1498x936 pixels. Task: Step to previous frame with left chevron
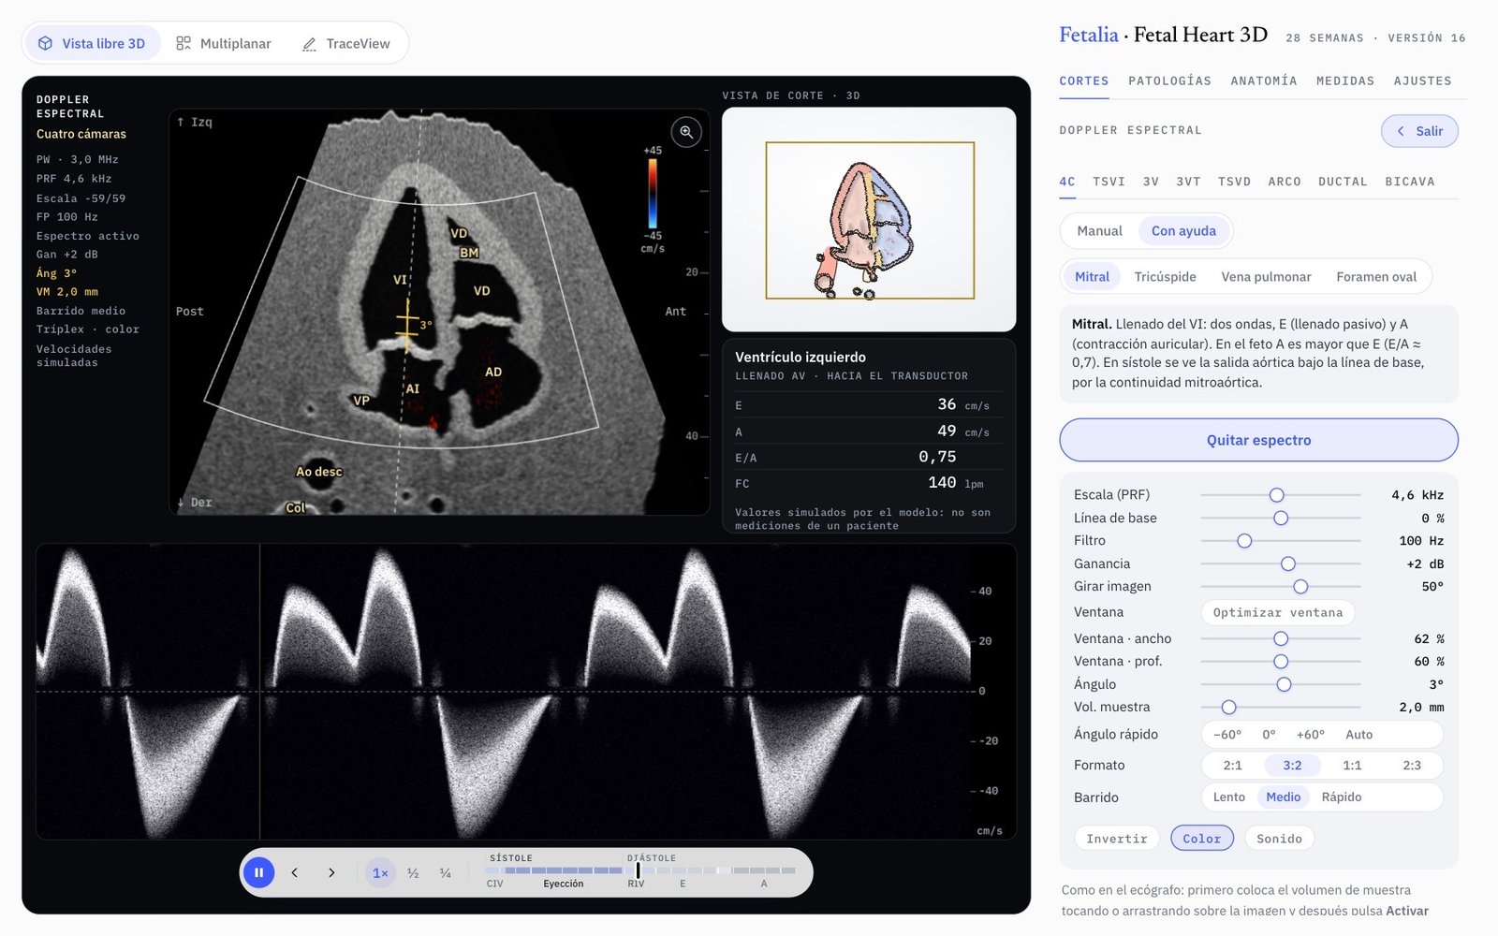[x=294, y=872]
